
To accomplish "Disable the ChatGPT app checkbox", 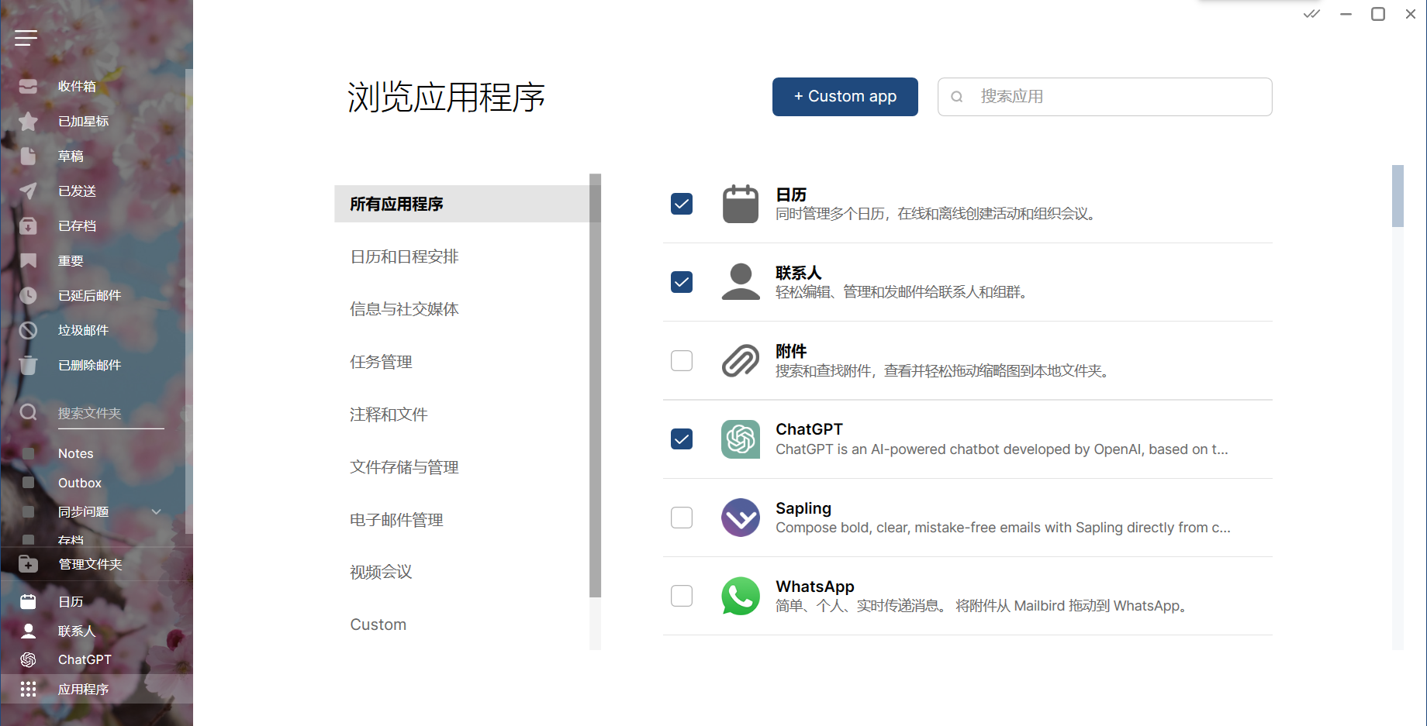I will point(682,439).
